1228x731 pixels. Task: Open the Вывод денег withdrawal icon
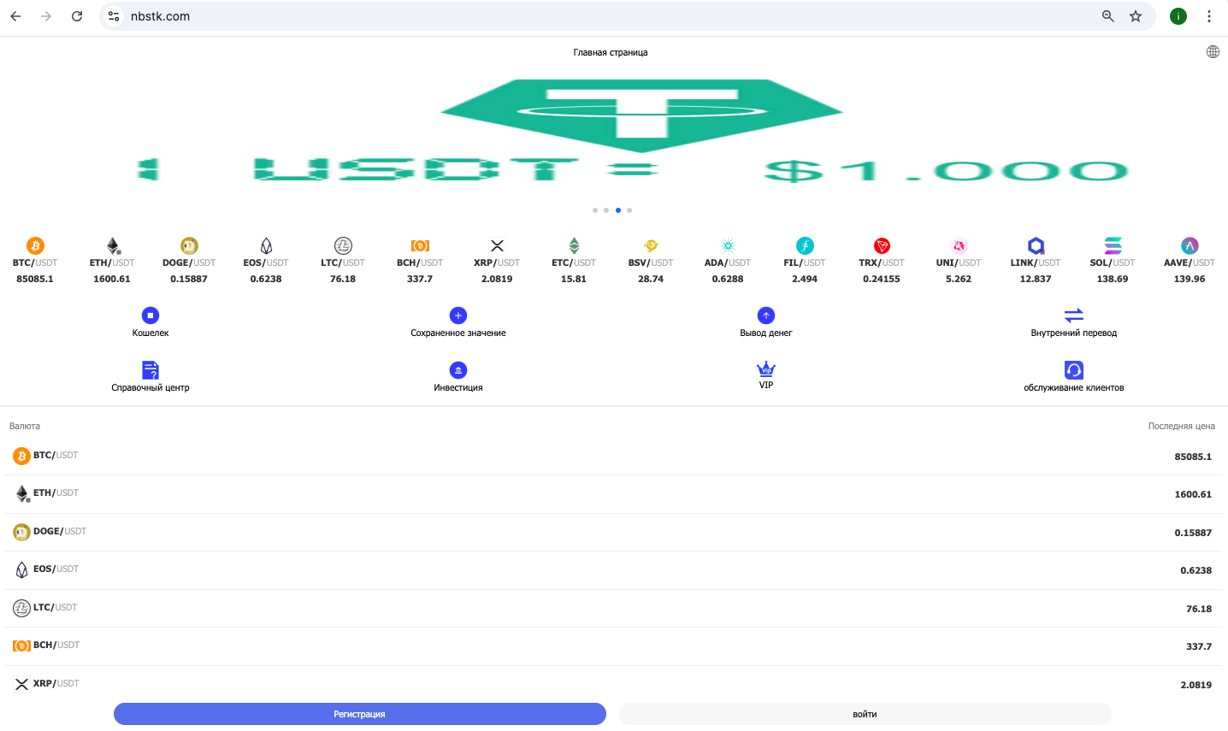[766, 315]
